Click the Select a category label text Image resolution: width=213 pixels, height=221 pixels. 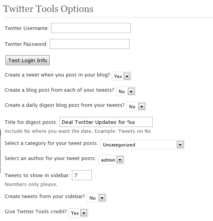pos(51,143)
